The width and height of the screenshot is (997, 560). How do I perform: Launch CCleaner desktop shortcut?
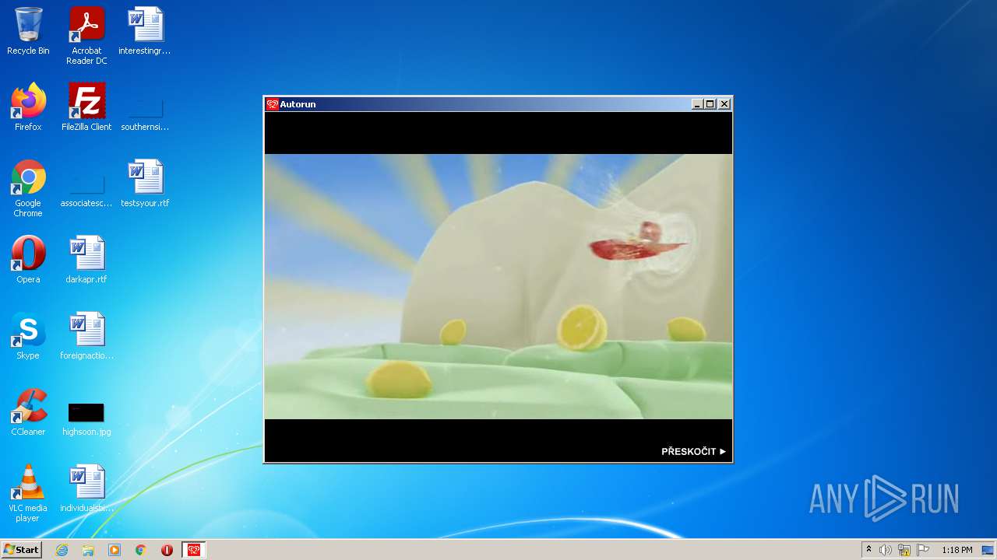28,412
